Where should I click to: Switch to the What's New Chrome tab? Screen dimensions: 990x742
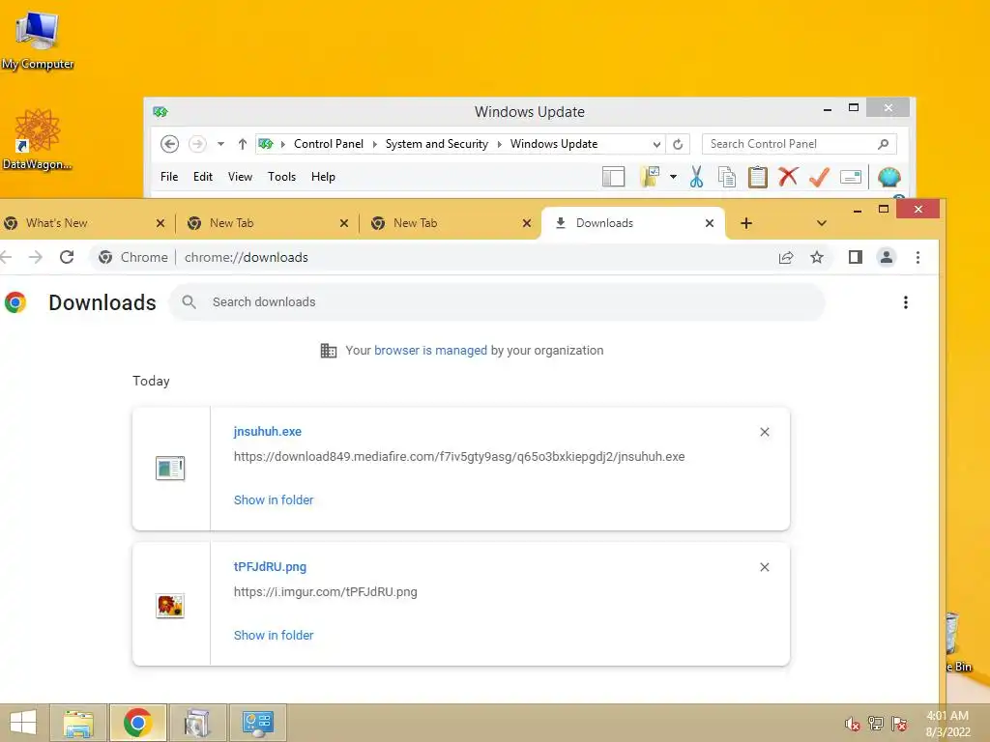pyautogui.click(x=75, y=223)
